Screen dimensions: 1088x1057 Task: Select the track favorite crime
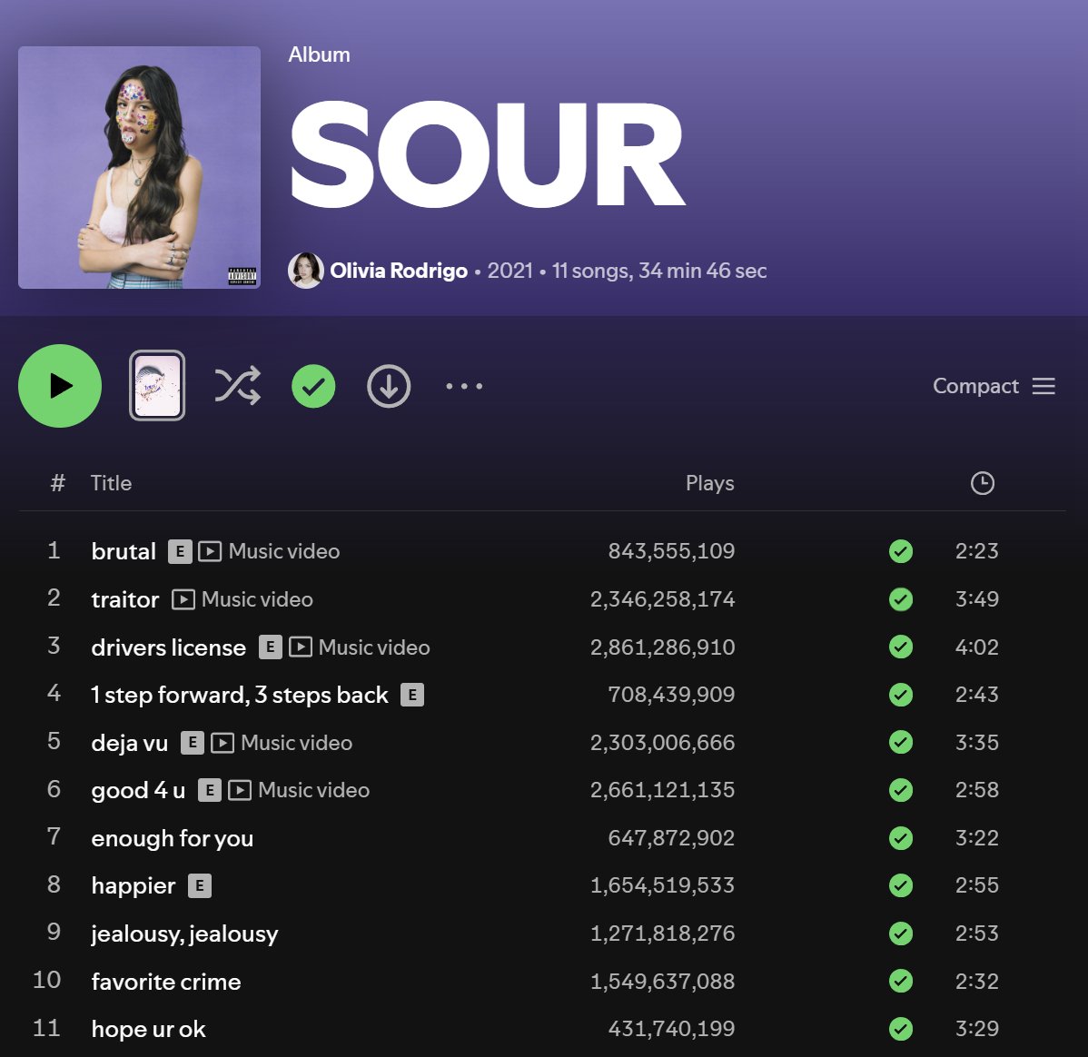166,982
